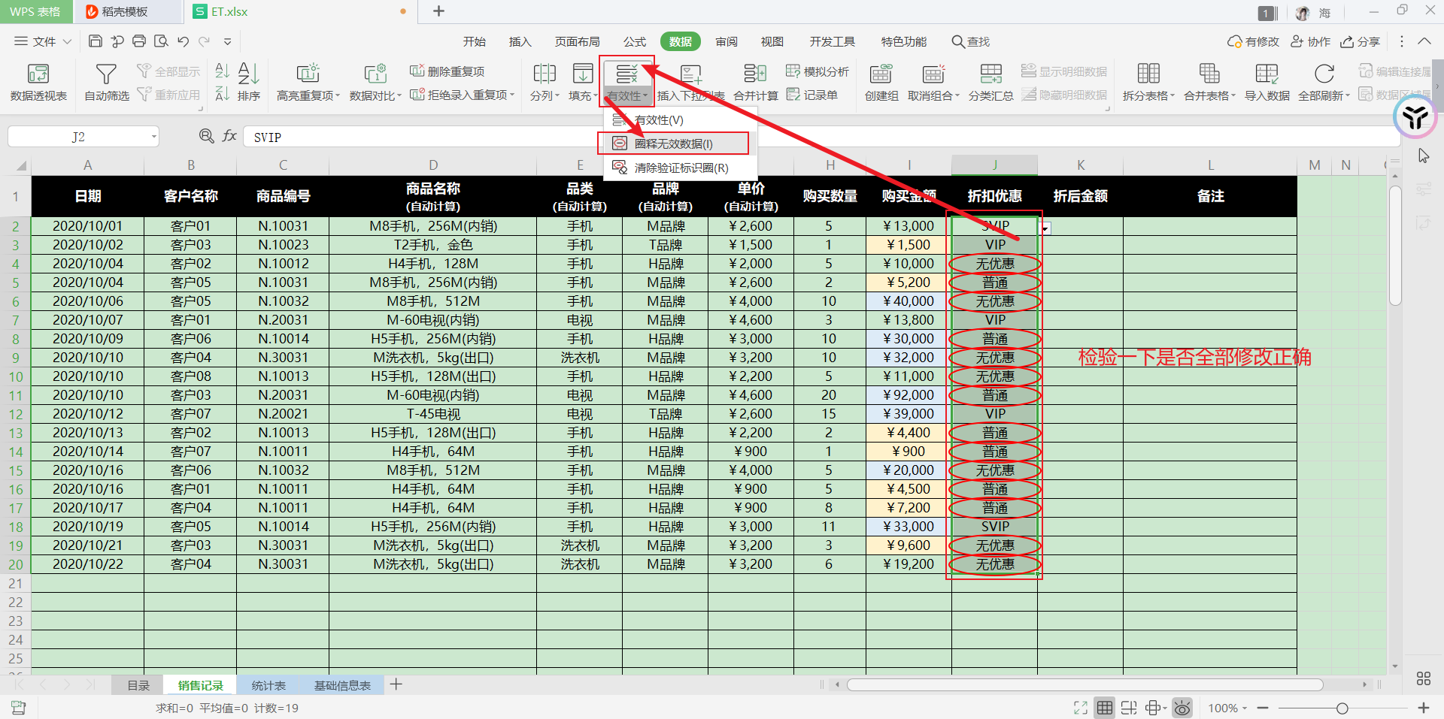Screen dimensions: 1444x719
Task: Open a new document tab with plus
Action: point(439,11)
